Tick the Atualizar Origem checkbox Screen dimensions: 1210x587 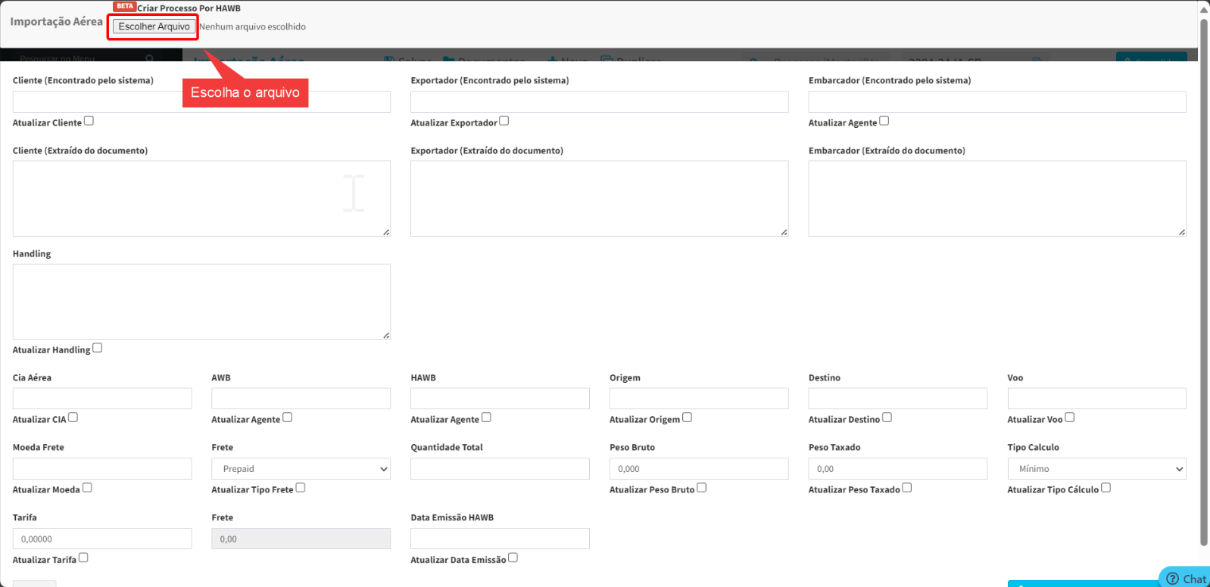tap(687, 418)
